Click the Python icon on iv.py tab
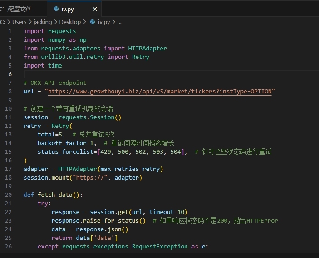 (56, 9)
